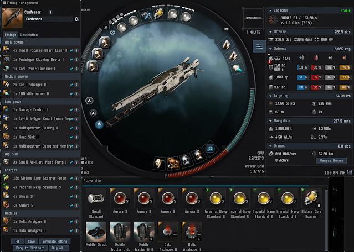Click Copy to Clipboard button
The height and width of the screenshot is (252, 354).
tap(30, 248)
